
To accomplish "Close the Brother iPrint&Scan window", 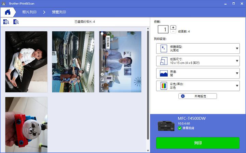I will [x=242, y=4].
